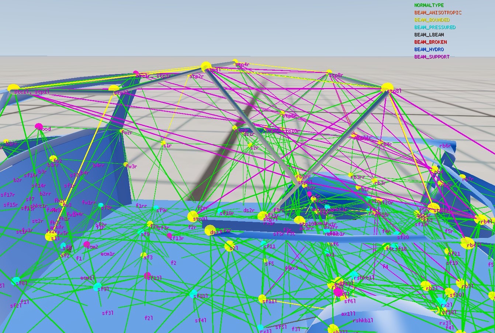The width and height of the screenshot is (495, 333).
Task: Select the 'sf9r' node label
Action: point(162,211)
